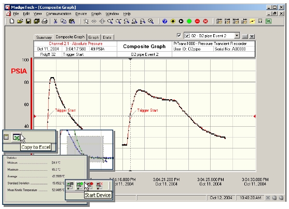
Task: Copy using the two-pages icon
Action: pos(63,21)
